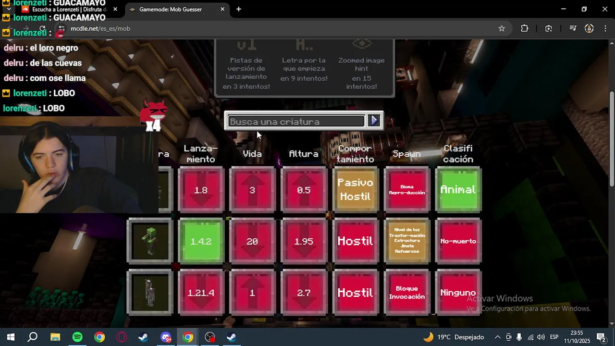The image size is (615, 346).
Task: Select the creaking mob thumbnail in the 1.21.4 row
Action: 150,293
